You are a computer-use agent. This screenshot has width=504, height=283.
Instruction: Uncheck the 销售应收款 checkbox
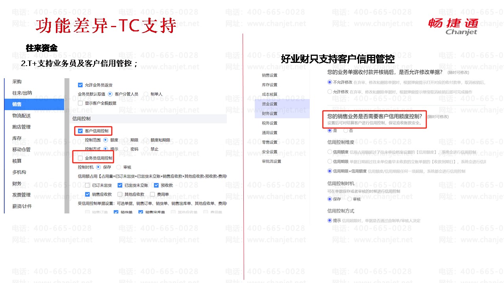tap(87, 194)
